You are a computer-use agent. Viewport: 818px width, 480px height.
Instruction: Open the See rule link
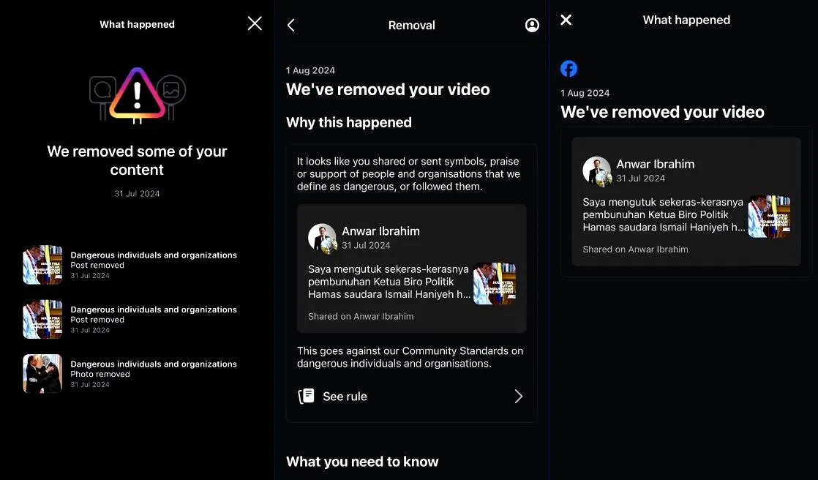pos(411,396)
